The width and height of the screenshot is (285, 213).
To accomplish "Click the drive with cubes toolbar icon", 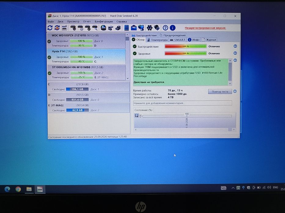I will (118, 28).
